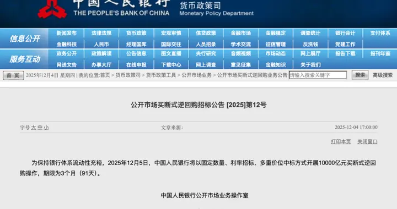
Task: Open the 货币政策工具 breadcrumb link
Action: pos(161,75)
